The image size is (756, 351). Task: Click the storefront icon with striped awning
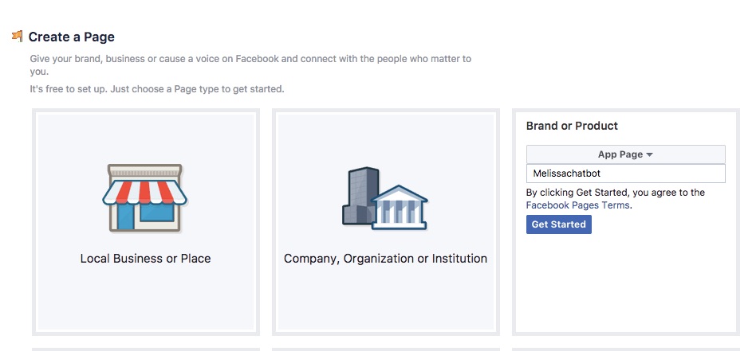click(144, 198)
